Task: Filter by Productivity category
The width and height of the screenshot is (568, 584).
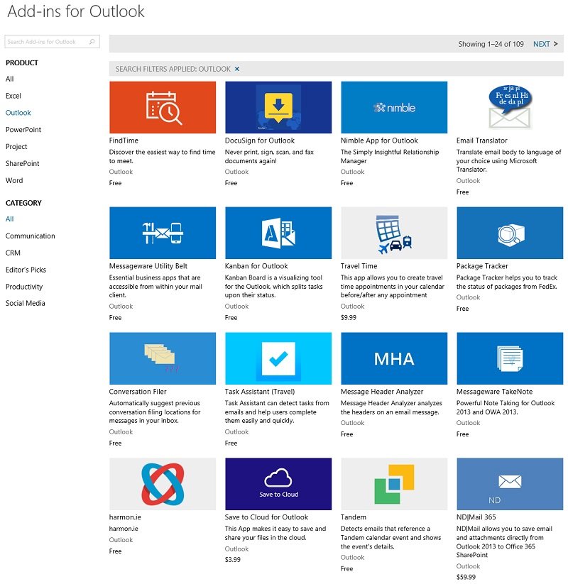Action: (x=24, y=287)
